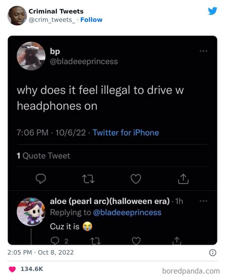Open the 2:05 PM Oct 8, 2022 timestamp
This screenshot has width=225, height=278.
click(40, 252)
